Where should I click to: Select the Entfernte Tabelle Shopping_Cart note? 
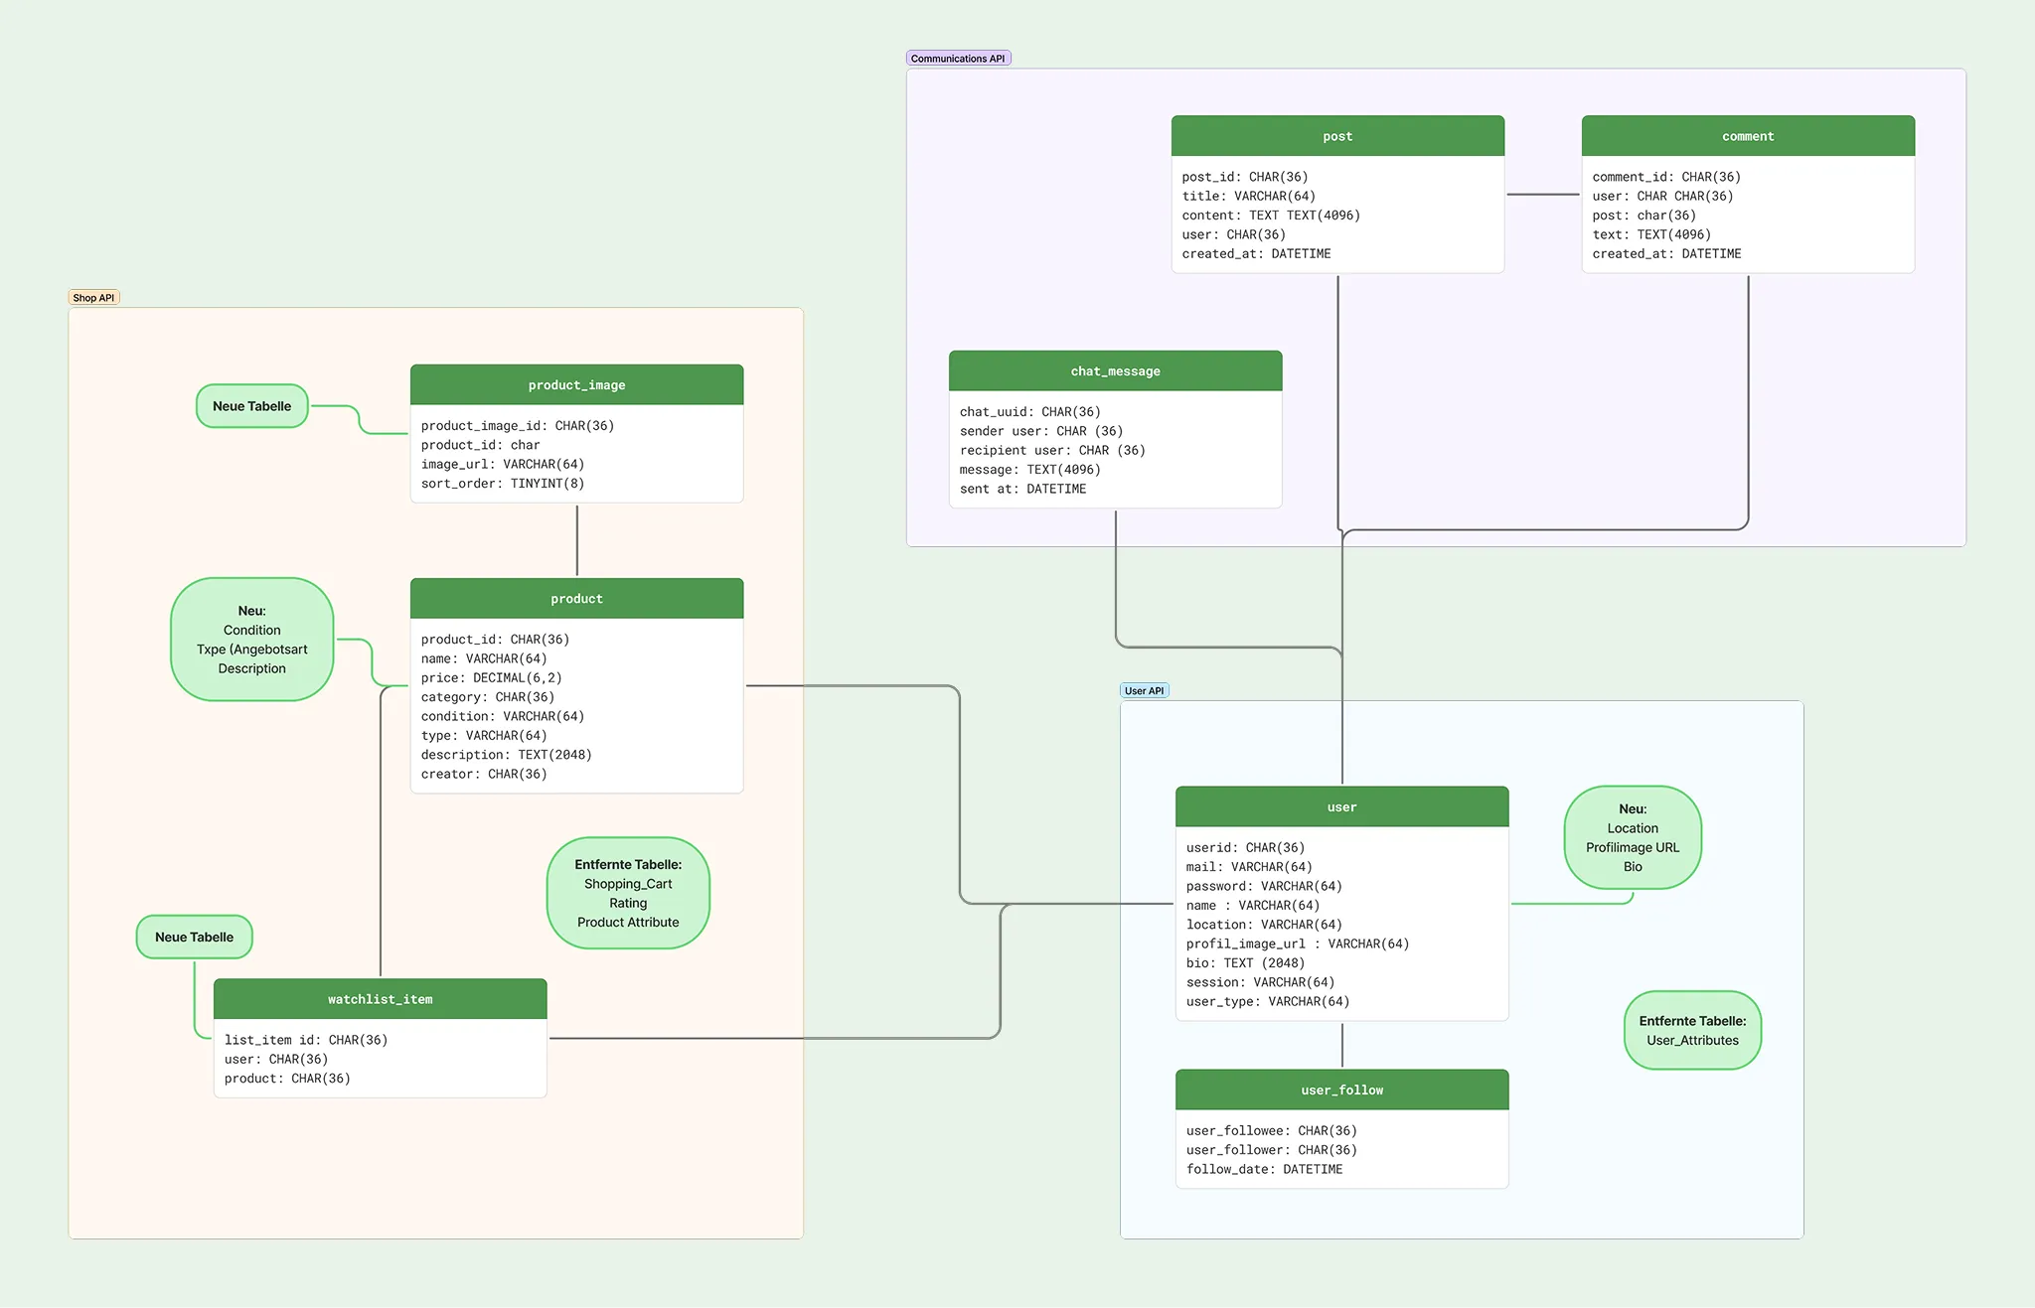point(628,893)
